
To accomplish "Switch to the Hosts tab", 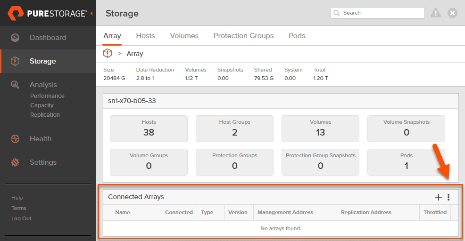I will pyautogui.click(x=145, y=36).
